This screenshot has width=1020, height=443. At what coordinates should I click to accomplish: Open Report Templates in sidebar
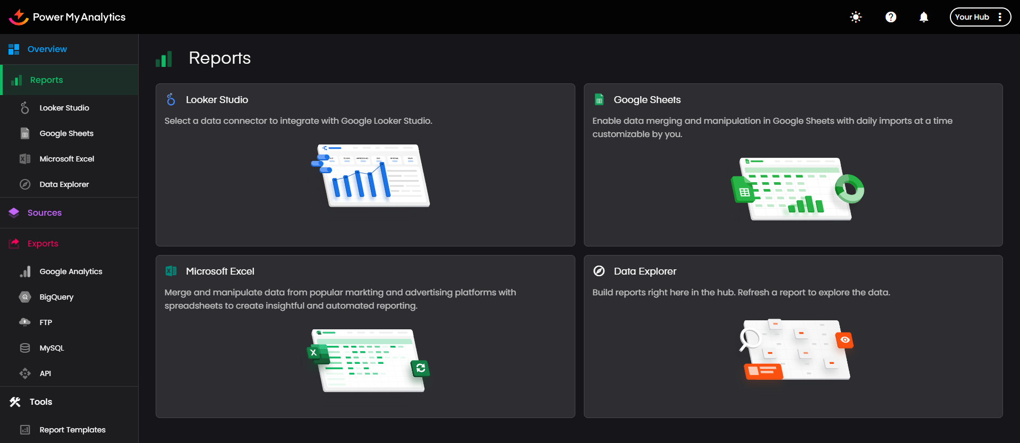[x=73, y=430]
